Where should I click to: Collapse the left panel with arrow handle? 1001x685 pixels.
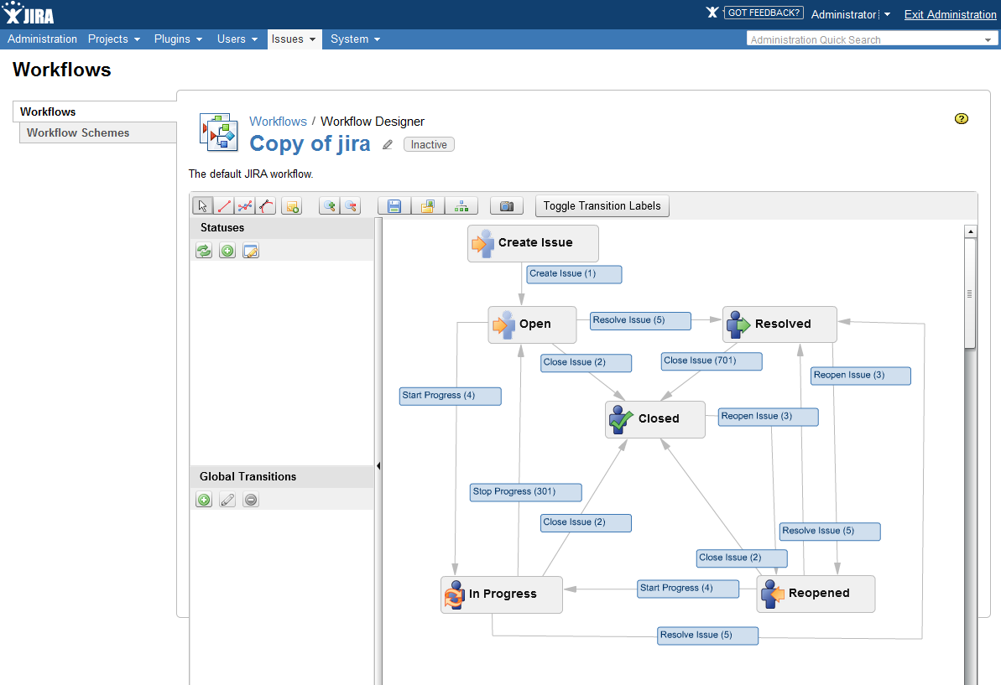[378, 466]
